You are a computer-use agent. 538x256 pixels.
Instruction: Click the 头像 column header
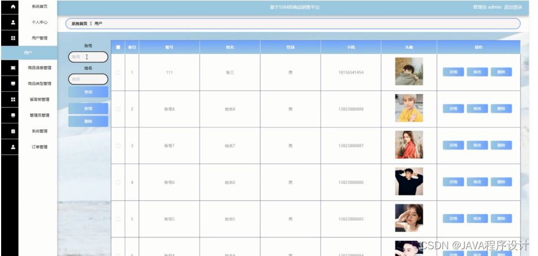[x=409, y=47]
